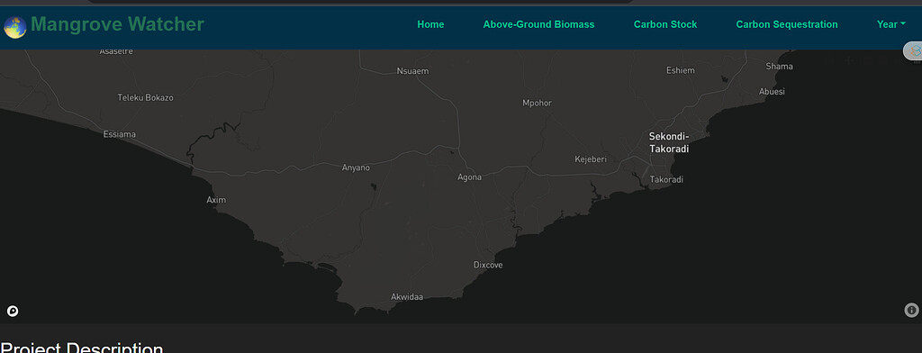Click the Agona label on the map
This screenshot has height=353, width=922.
tap(469, 177)
